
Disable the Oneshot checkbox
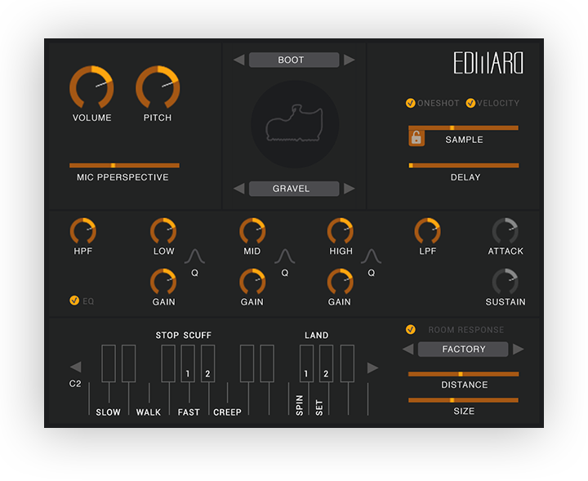tap(411, 103)
